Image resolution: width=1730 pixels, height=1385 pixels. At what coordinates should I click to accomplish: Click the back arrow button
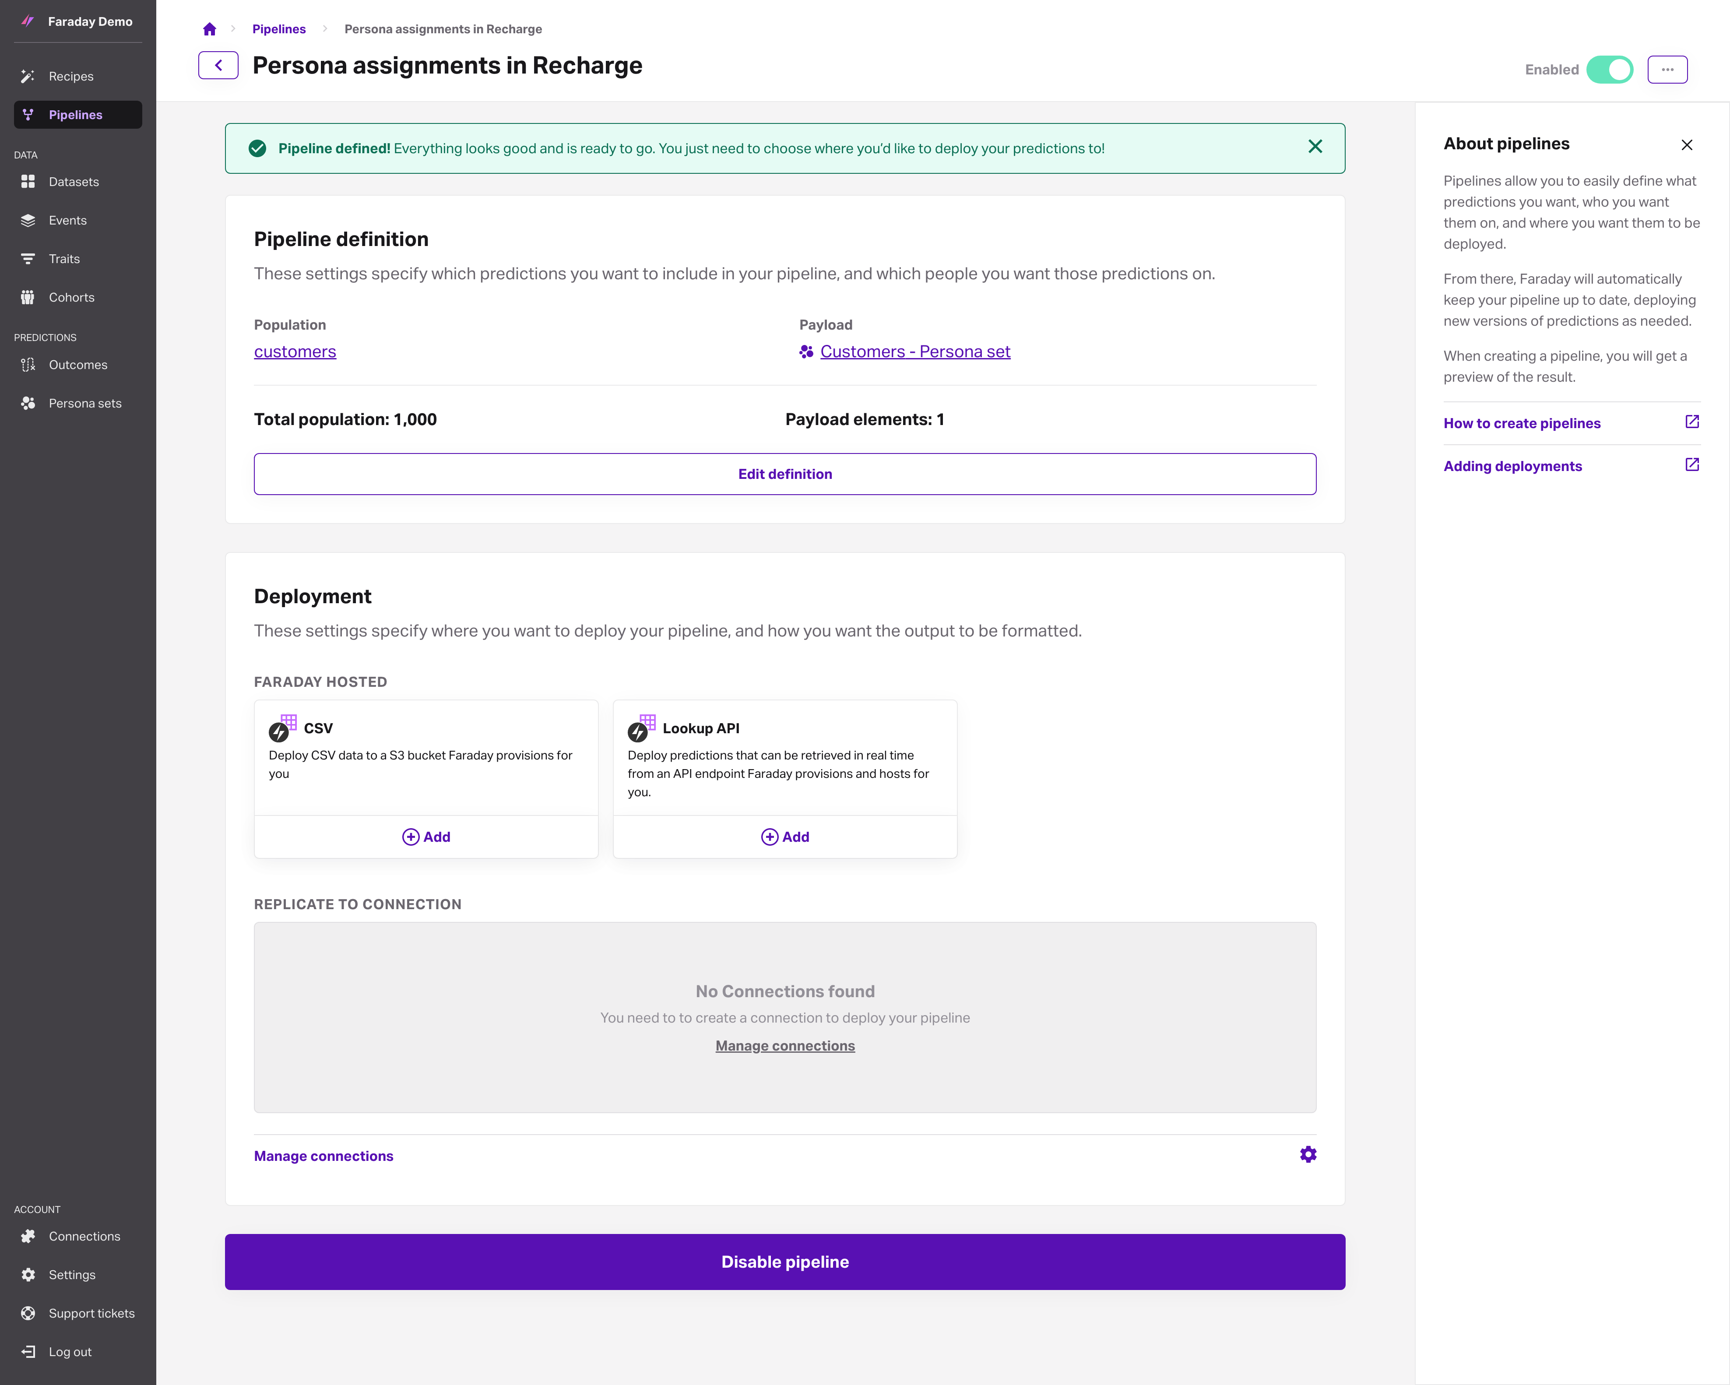click(218, 65)
